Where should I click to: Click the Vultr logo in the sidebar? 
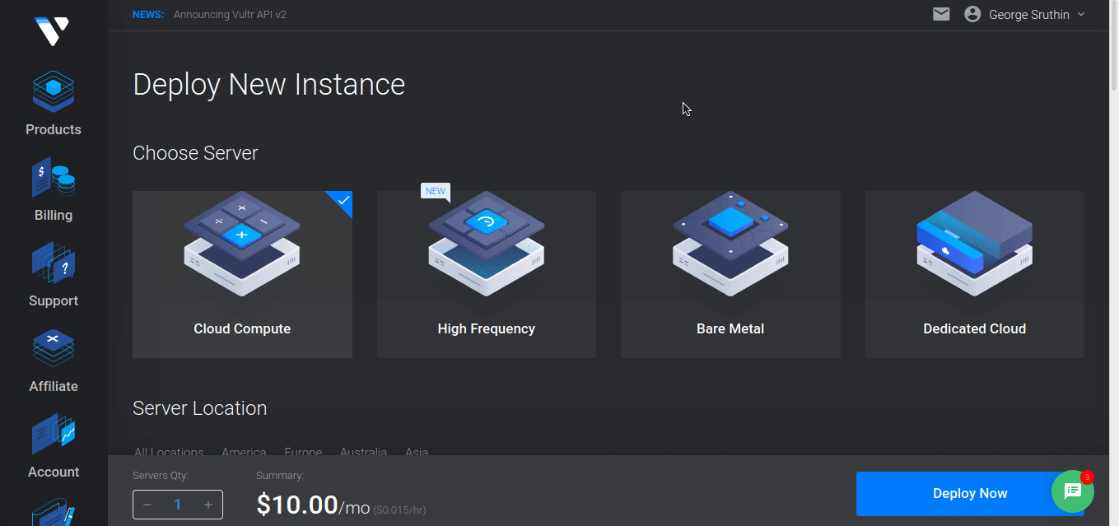pyautogui.click(x=53, y=31)
